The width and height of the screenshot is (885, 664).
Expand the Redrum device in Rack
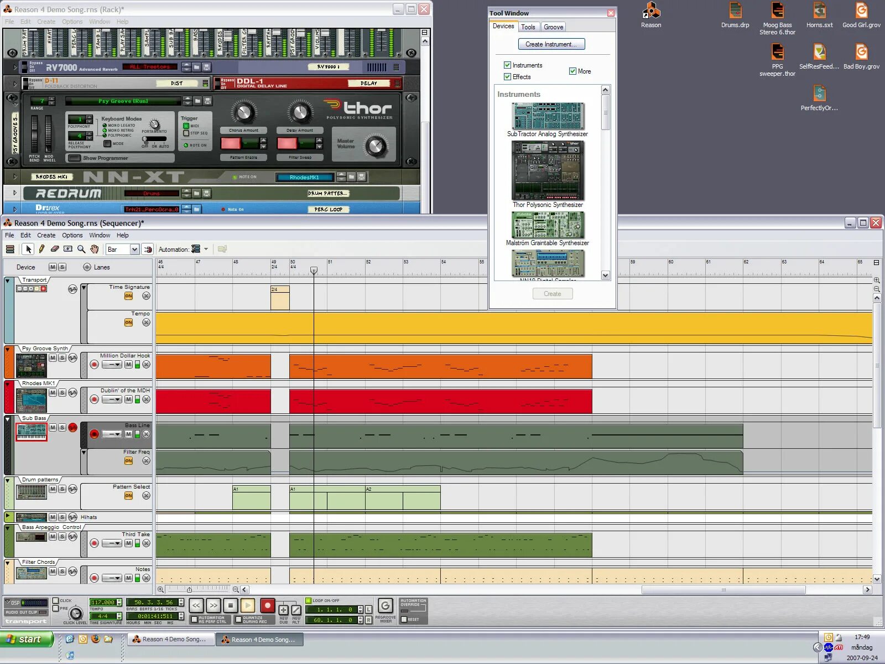click(15, 193)
